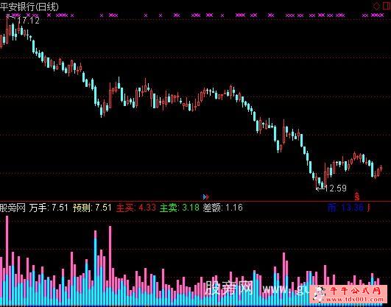Click the blue 13.36 price label
391x307 pixels.
tap(352, 208)
